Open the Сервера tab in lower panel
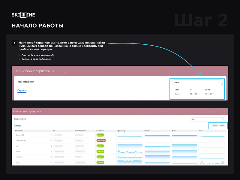This screenshot has height=180, width=240. tap(17, 125)
